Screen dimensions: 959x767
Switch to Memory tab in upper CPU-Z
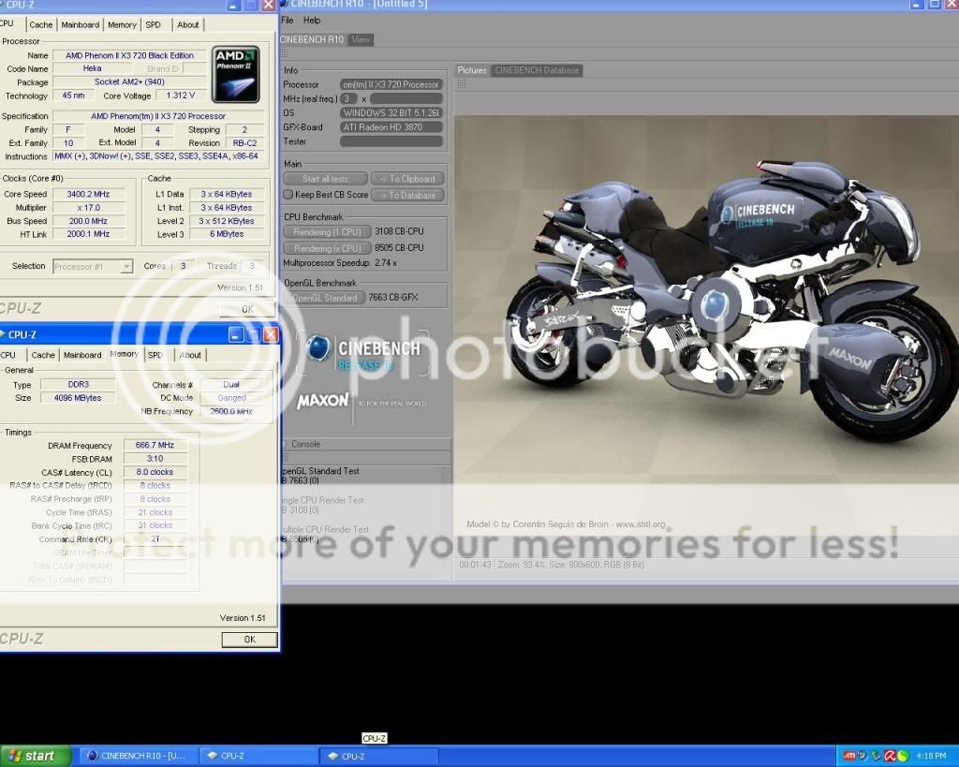coord(122,25)
